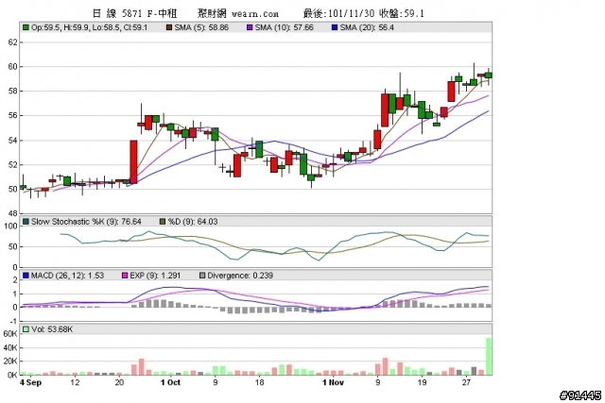Select the '%D (9): 64.03' label
This screenshot has width=605, height=403.
[x=193, y=222]
